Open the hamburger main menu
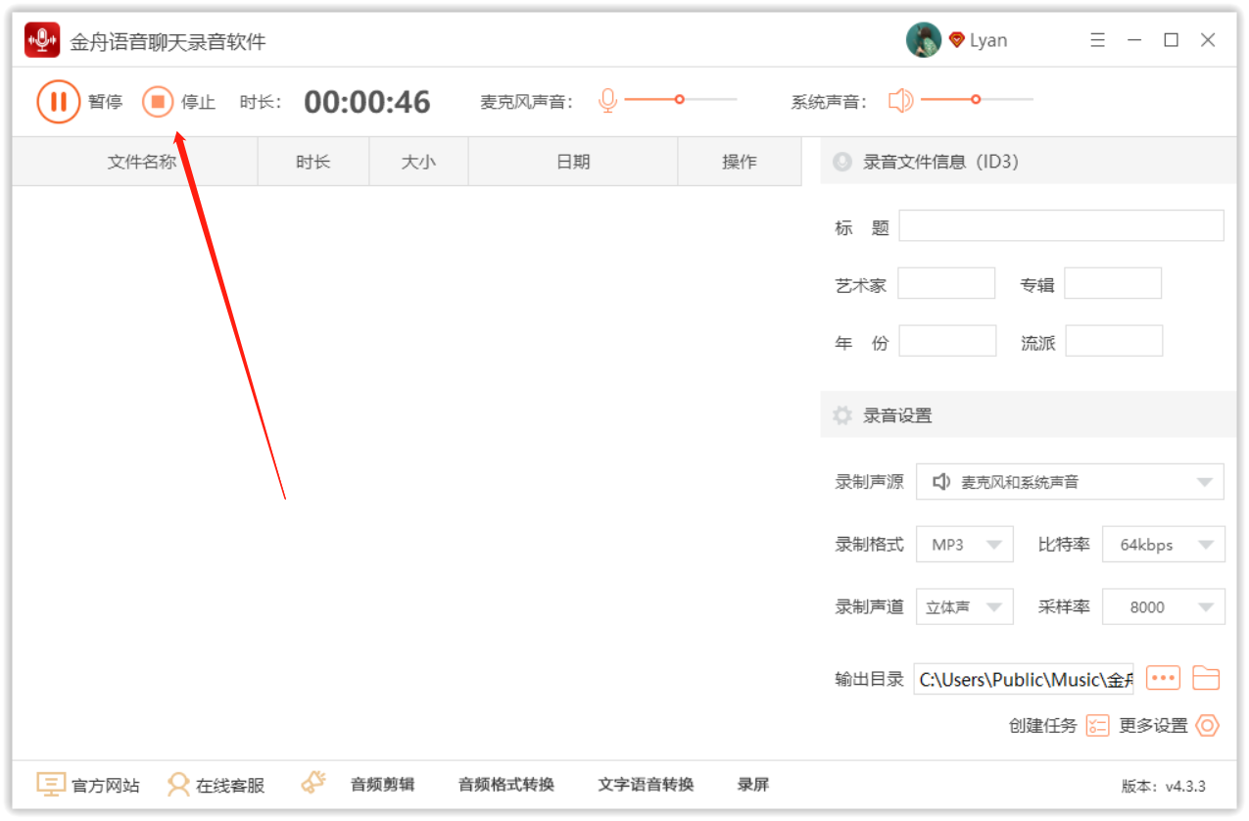 [1097, 40]
